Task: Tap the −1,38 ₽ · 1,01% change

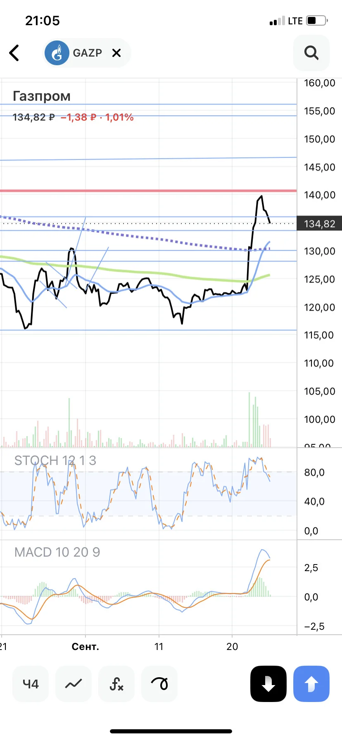Action: click(97, 117)
